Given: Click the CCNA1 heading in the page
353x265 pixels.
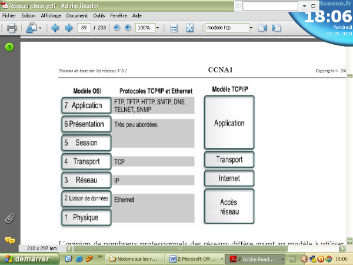Looking at the screenshot, I should (x=220, y=70).
